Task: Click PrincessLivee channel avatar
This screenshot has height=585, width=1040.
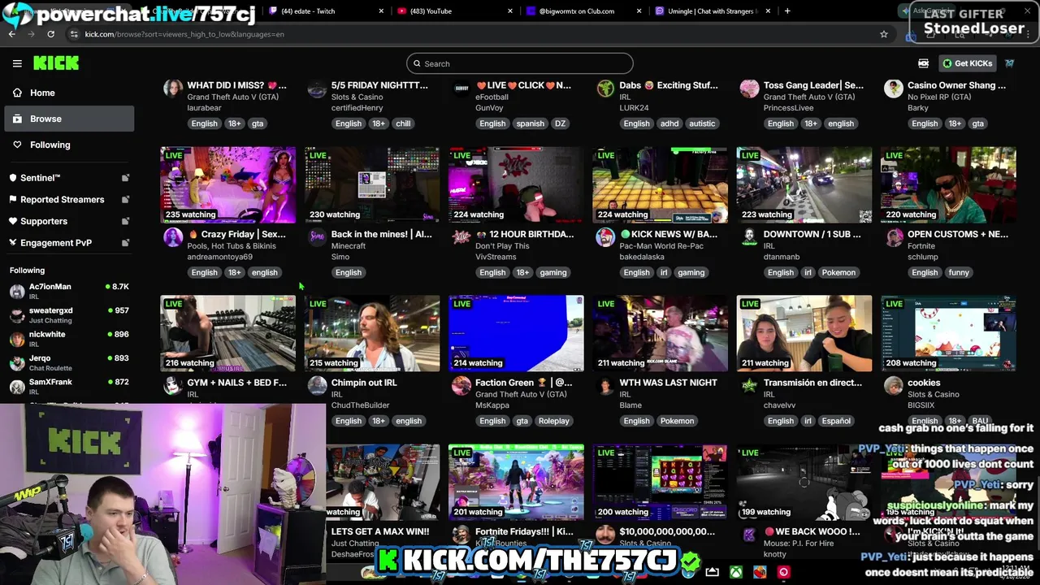Action: coord(749,88)
